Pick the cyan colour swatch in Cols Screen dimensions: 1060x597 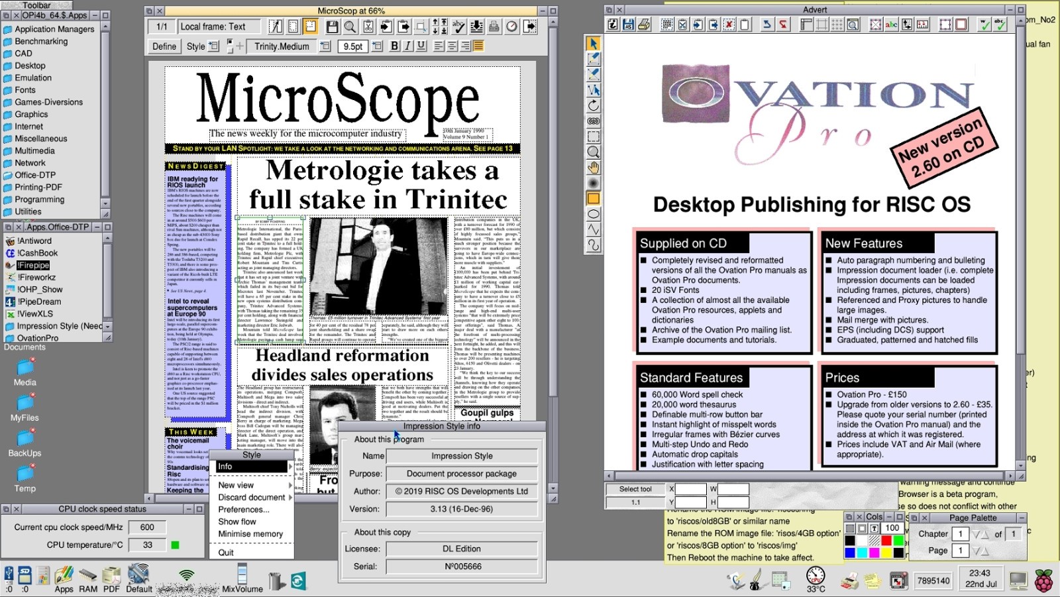pyautogui.click(x=862, y=553)
